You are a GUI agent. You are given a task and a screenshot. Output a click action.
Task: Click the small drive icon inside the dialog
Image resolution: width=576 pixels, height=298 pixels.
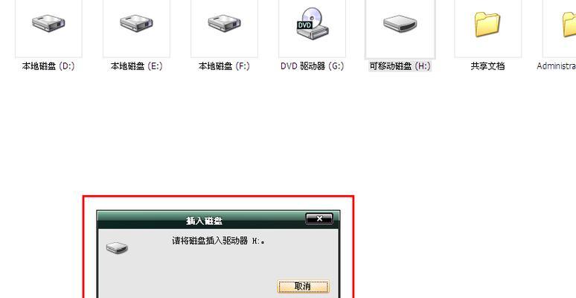tap(117, 247)
